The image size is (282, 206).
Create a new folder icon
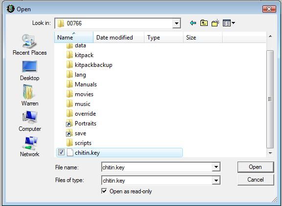pos(215,23)
